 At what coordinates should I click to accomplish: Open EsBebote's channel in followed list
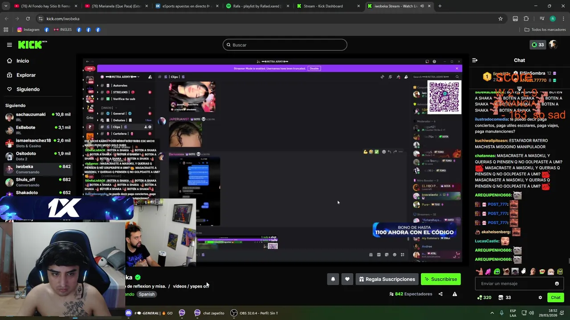tap(38, 130)
